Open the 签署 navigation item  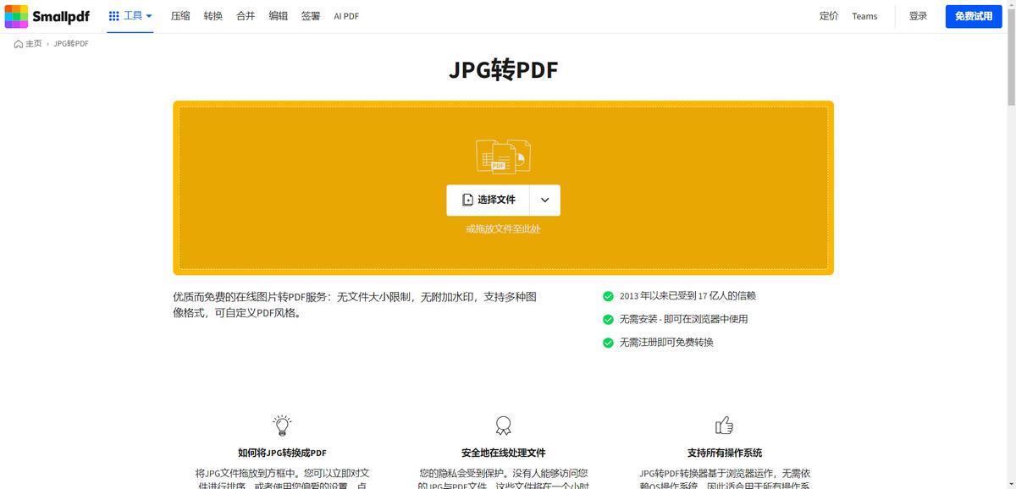tap(311, 16)
